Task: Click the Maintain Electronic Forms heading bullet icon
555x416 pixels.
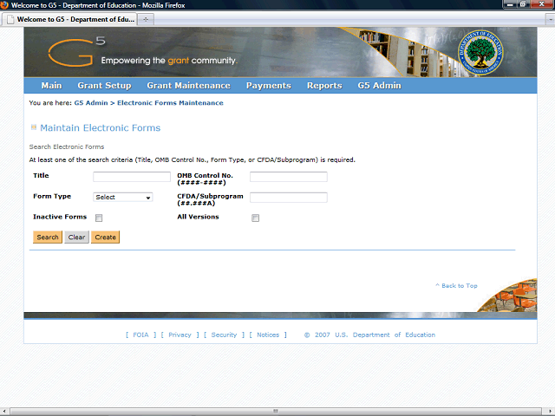Action: click(x=34, y=127)
